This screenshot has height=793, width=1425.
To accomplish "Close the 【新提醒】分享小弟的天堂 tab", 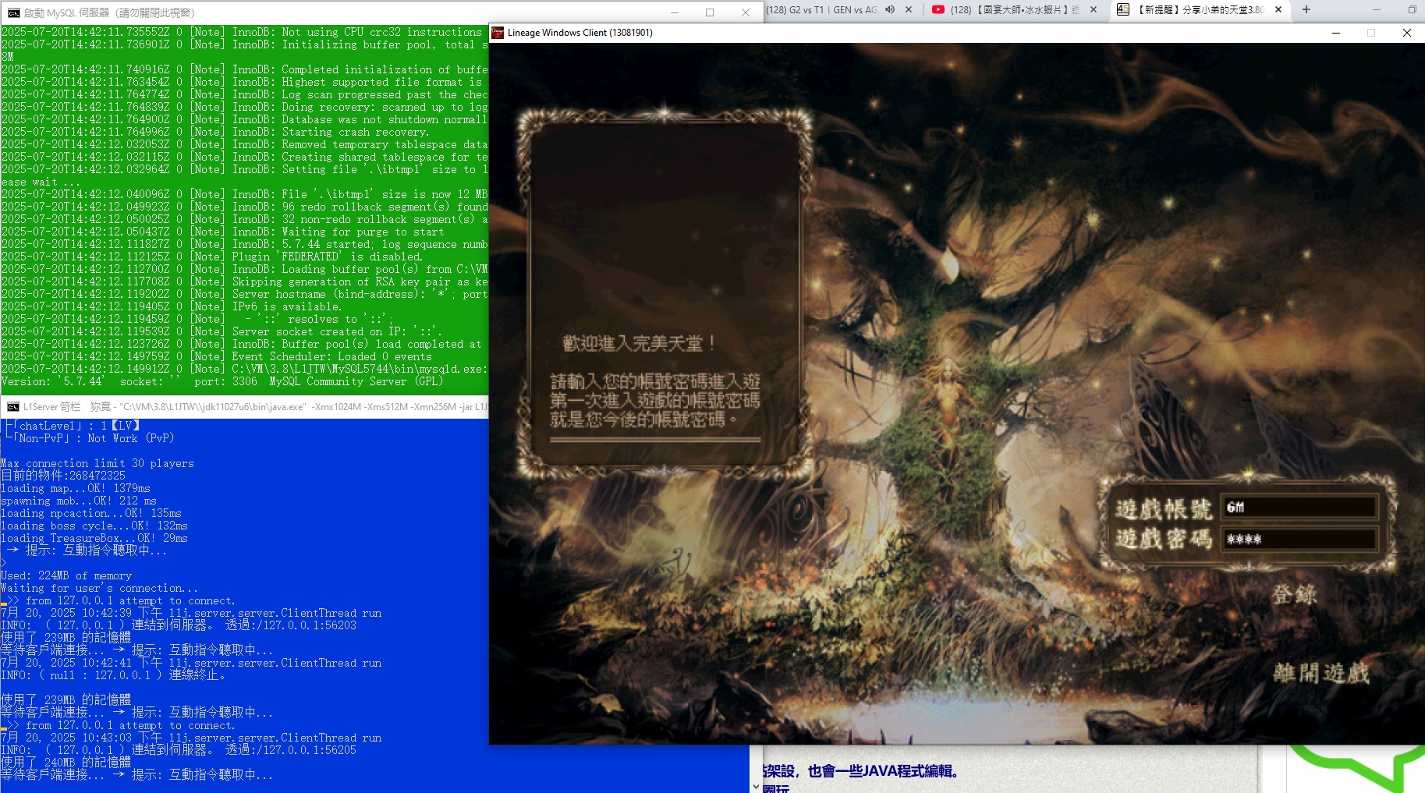I will (x=1278, y=10).
